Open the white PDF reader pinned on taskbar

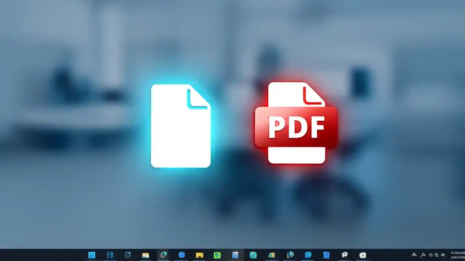[344, 255]
